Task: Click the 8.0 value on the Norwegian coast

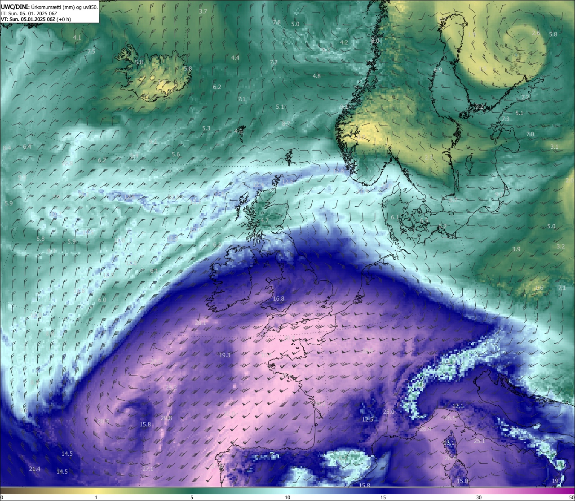Action: coord(375,41)
